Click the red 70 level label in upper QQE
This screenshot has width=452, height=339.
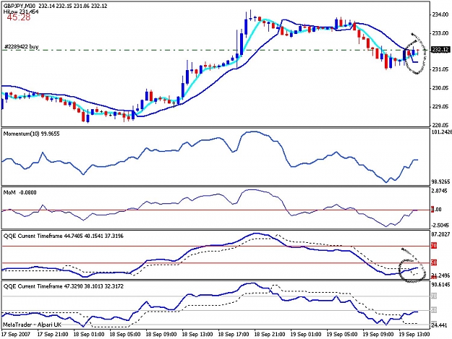click(x=434, y=246)
